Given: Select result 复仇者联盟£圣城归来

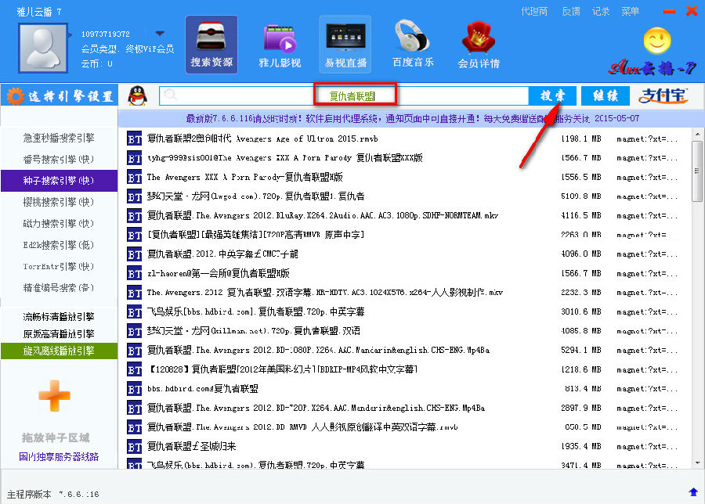Looking at the screenshot, I should point(192,447).
